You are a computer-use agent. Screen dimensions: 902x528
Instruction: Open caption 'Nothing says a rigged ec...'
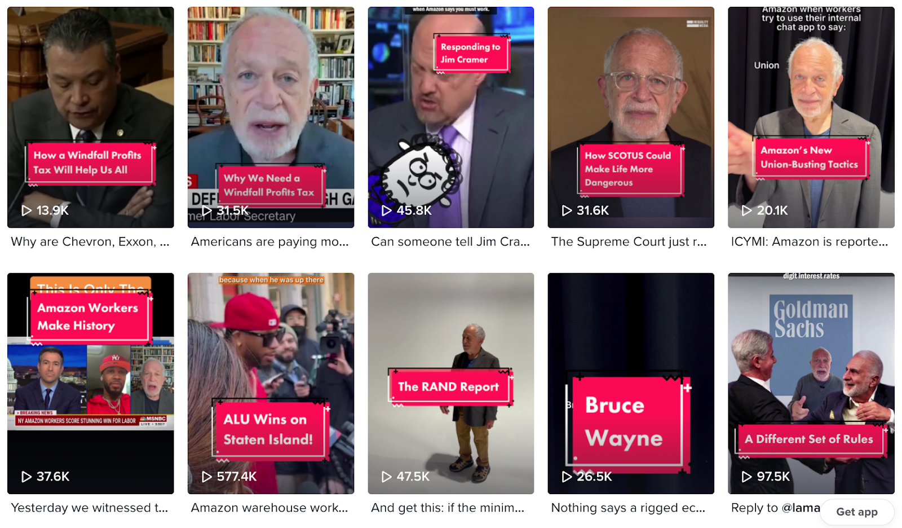(x=628, y=508)
